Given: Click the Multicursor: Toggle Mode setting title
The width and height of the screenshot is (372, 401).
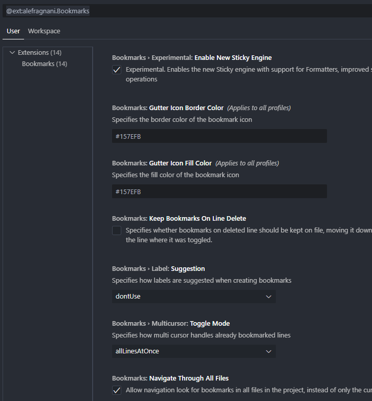Looking at the screenshot, I should [171, 323].
